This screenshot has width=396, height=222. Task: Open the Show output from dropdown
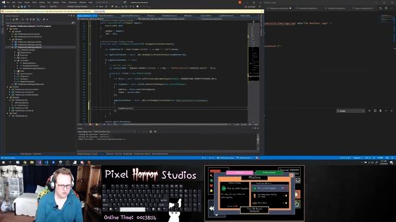(x=114, y=131)
